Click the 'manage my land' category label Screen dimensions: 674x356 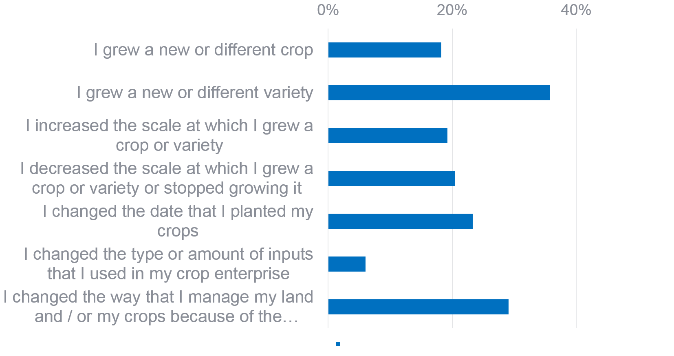(x=159, y=307)
